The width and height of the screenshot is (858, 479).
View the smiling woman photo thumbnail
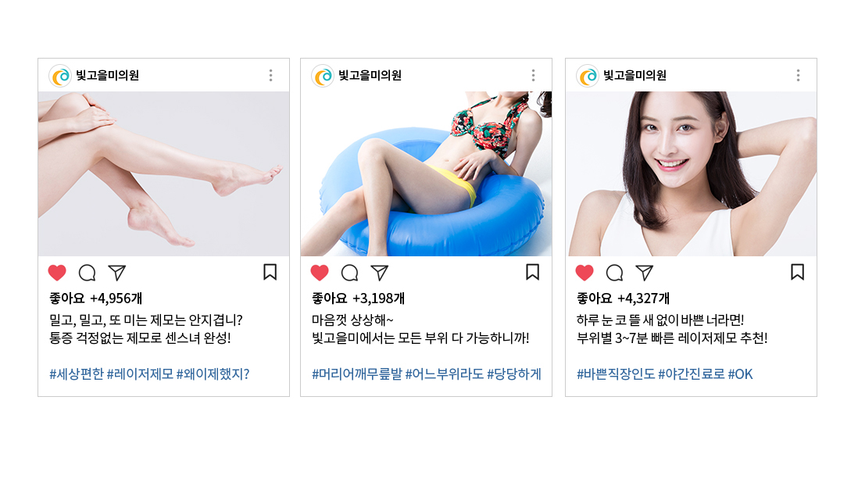point(691,173)
